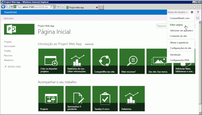Switch to the PROCURAR ribbon tab
Viewport: 202px width, 115px height.
[9, 19]
